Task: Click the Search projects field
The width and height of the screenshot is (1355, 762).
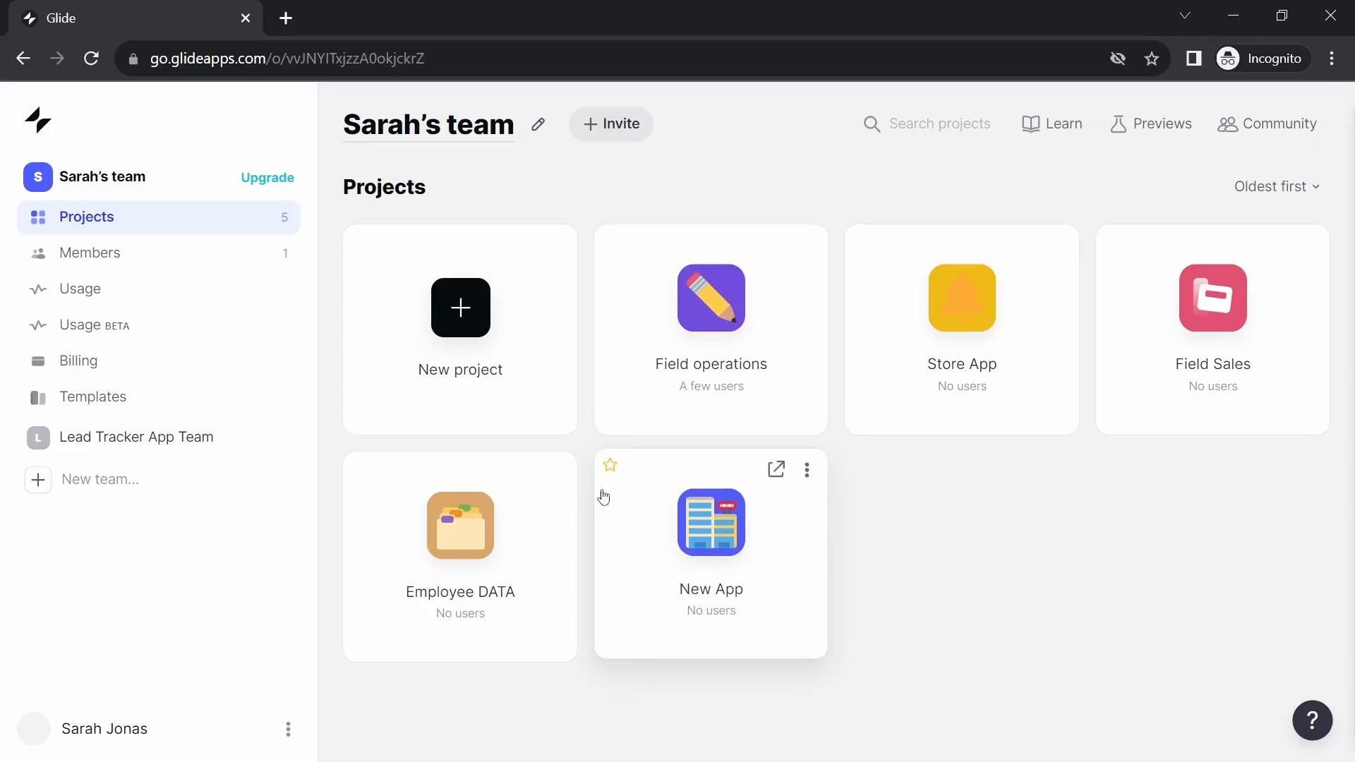Action: (x=939, y=124)
